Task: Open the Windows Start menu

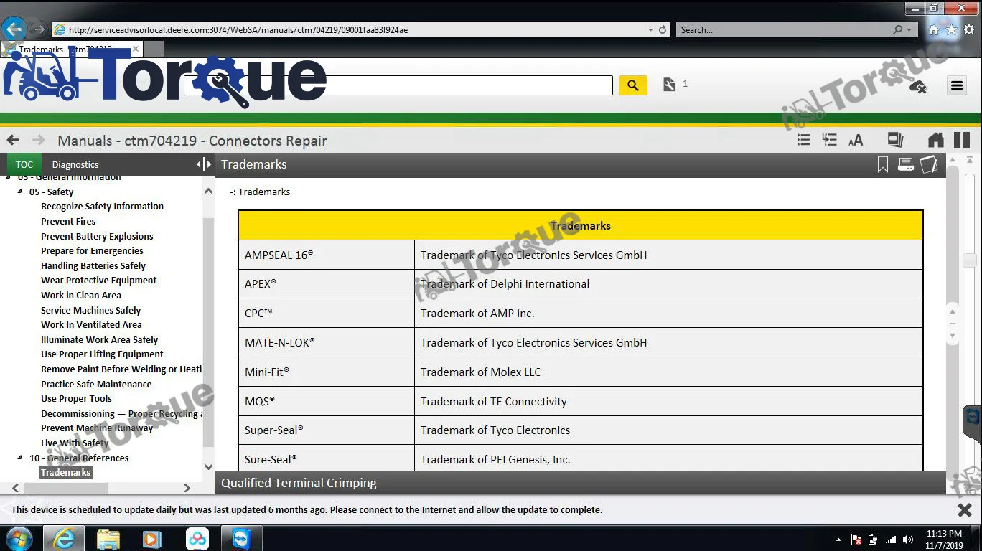Action: (x=18, y=538)
